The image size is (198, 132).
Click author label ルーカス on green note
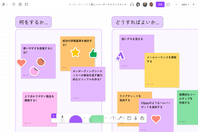182,122
